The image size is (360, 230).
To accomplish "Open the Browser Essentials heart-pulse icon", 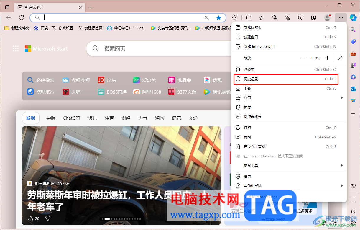I will click(287, 17).
